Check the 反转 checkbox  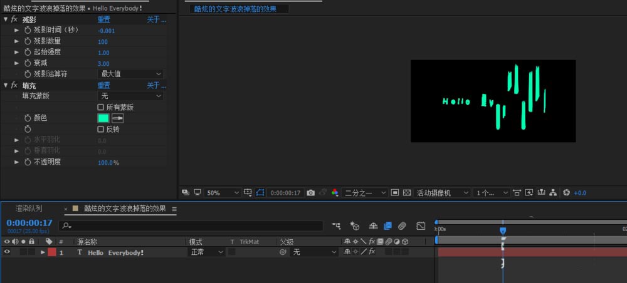[101, 129]
